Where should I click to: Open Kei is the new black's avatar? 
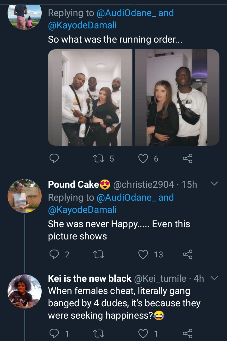25,291
